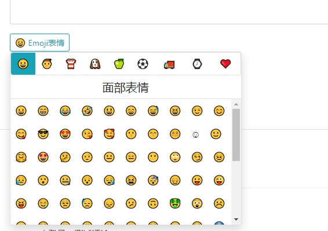Choose the winking face with tongue out
The height and width of the screenshot is (231, 328).
[x=219, y=180]
